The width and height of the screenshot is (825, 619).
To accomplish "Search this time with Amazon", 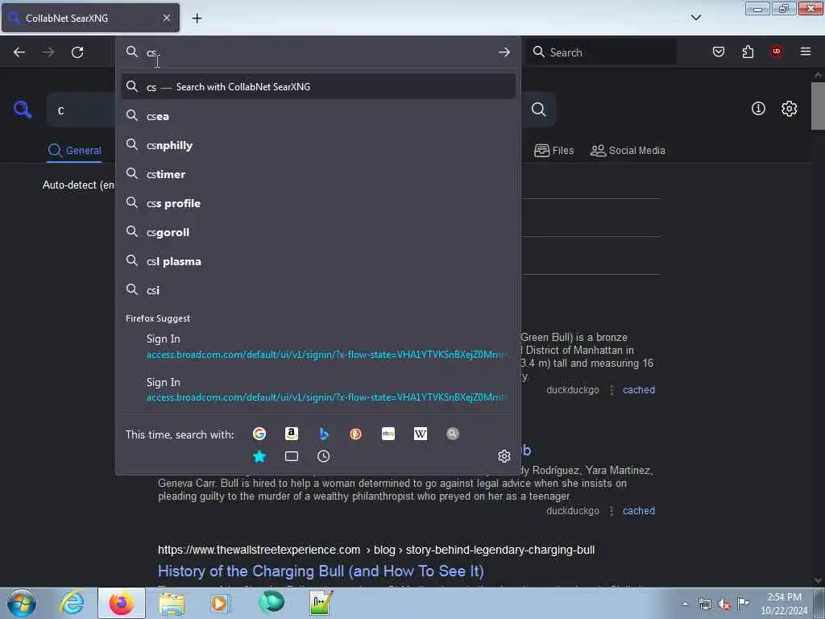I will [x=292, y=434].
